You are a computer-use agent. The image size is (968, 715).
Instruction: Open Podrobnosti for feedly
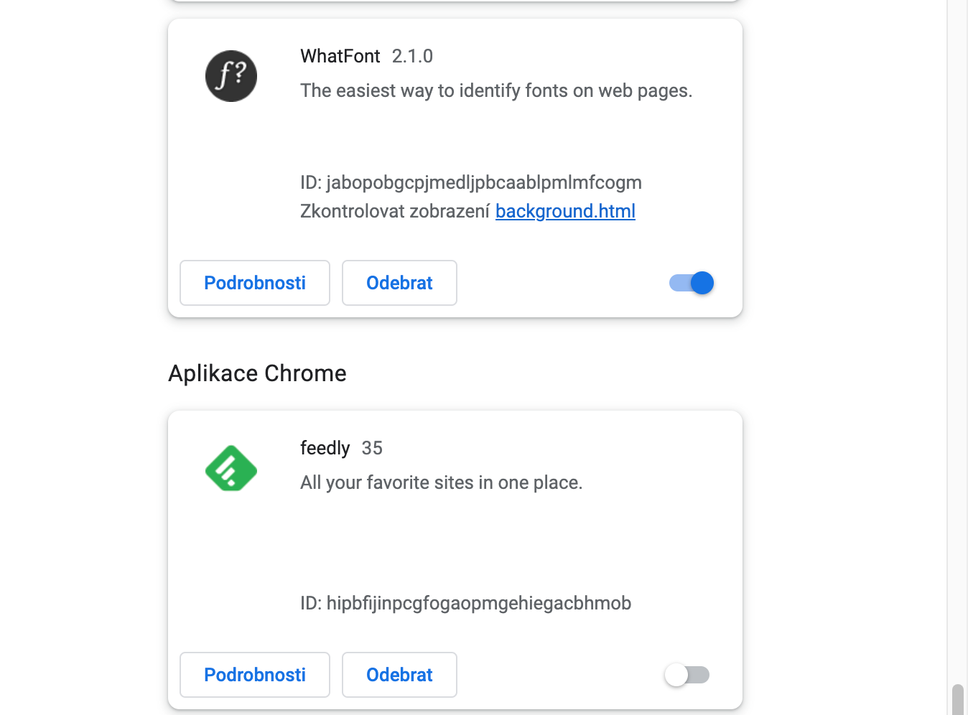pos(255,675)
